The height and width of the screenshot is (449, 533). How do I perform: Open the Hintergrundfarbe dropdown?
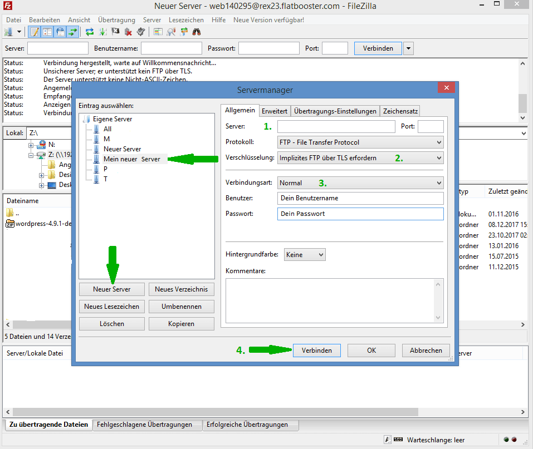[x=305, y=255]
